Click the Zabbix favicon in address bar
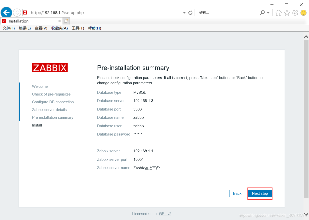The width and height of the screenshot is (309, 220). pyautogui.click(x=25, y=12)
